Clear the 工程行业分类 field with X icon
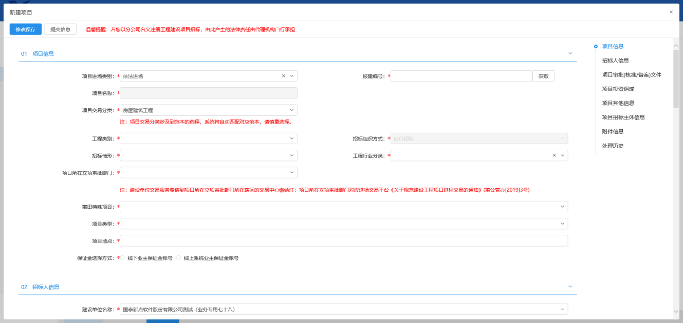This screenshot has height=323, width=683. (x=554, y=155)
